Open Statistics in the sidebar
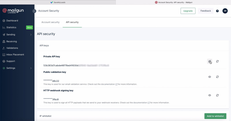231x121 pixels. coord(11,27)
